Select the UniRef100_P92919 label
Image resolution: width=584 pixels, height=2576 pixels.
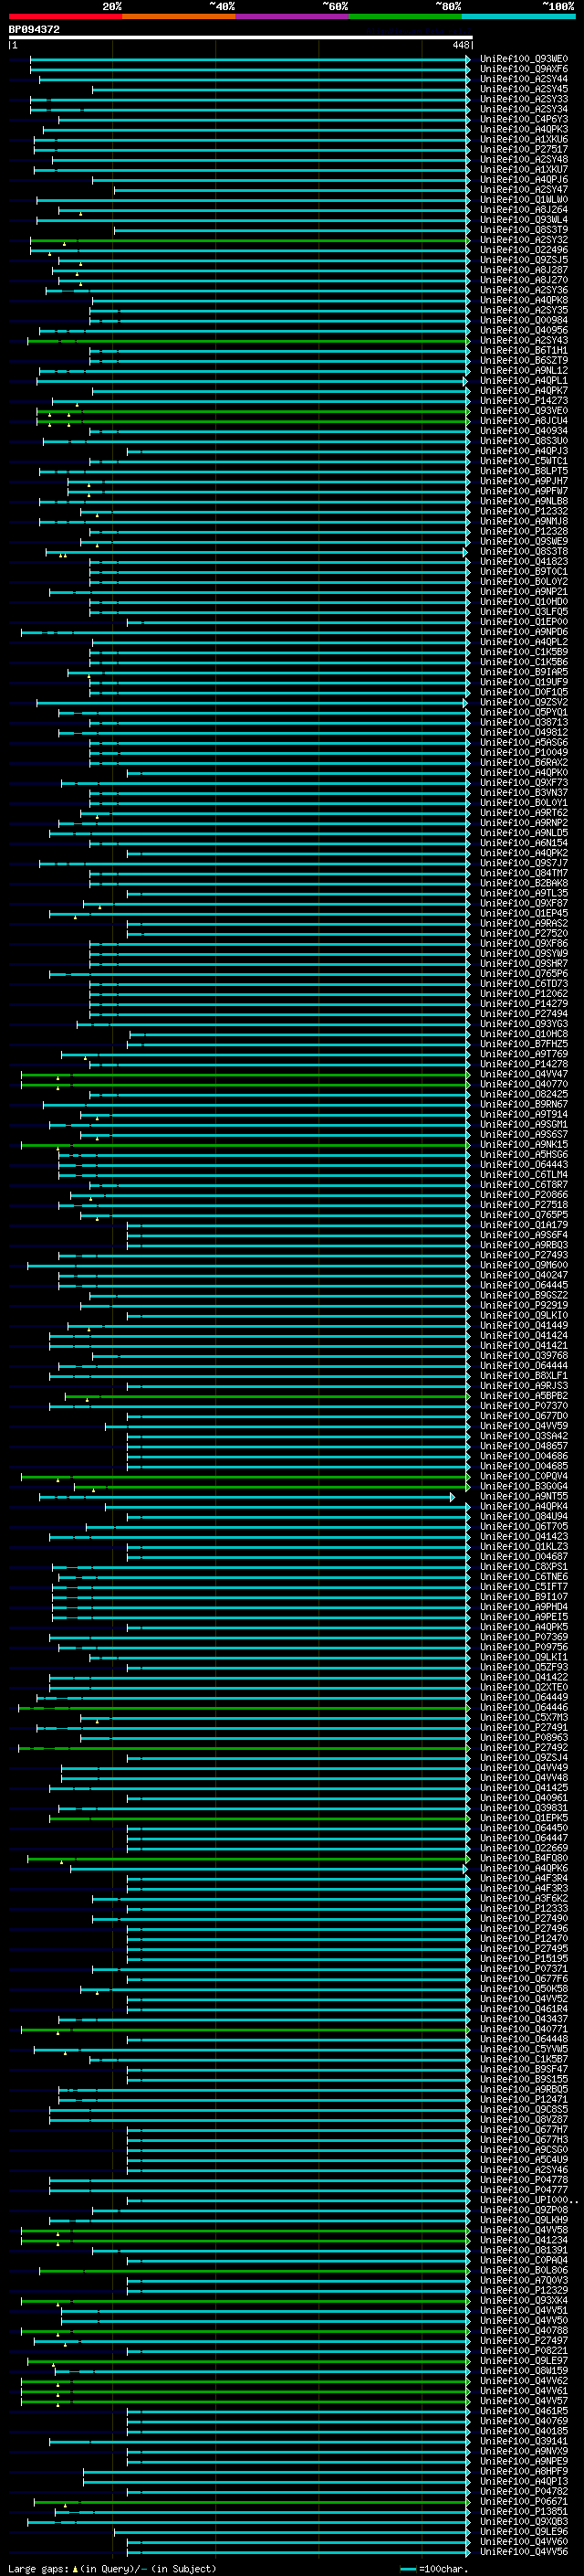[524, 1305]
